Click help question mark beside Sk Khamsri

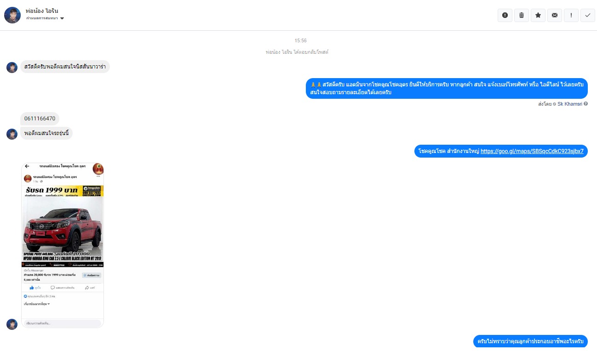(x=586, y=104)
